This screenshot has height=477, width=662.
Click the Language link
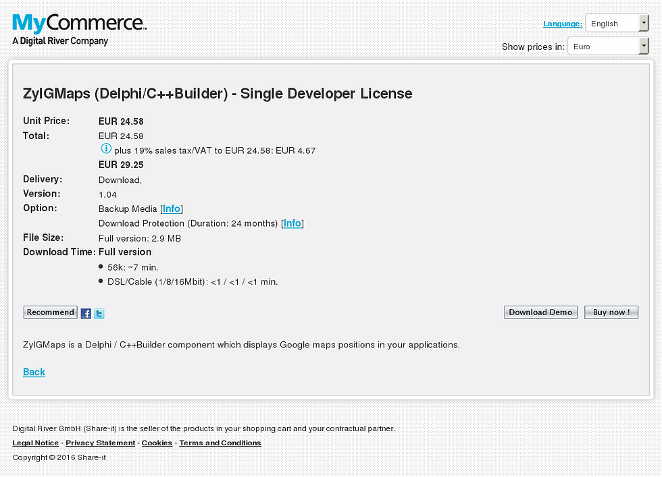tap(562, 24)
